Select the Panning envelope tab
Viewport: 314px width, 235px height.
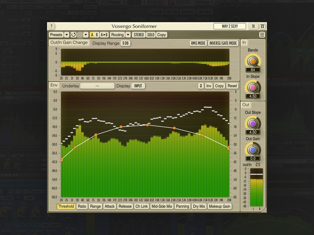coord(183,206)
